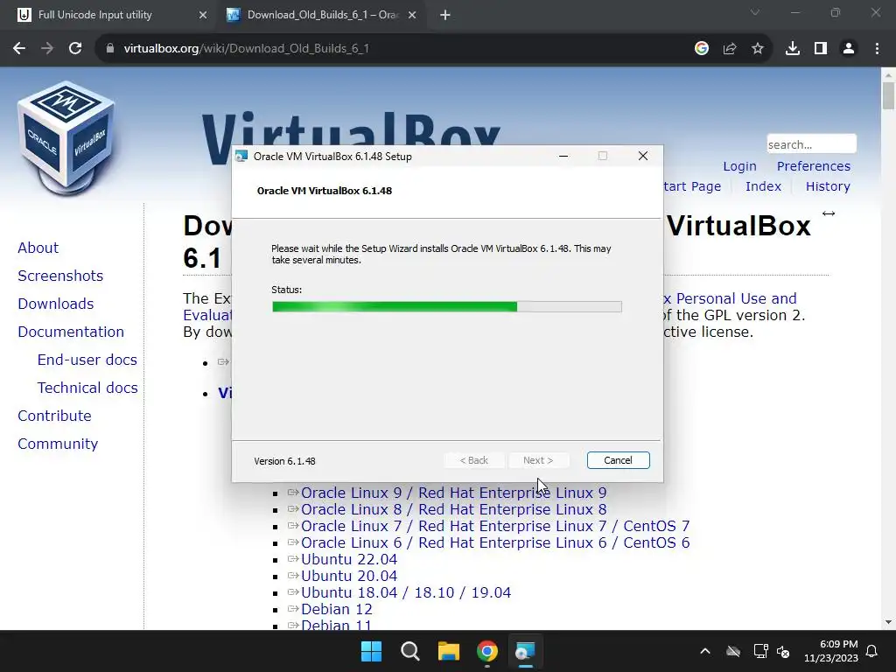This screenshot has width=896, height=672.
Task: Toggle the Chrome side panel icon
Action: pos(821,49)
